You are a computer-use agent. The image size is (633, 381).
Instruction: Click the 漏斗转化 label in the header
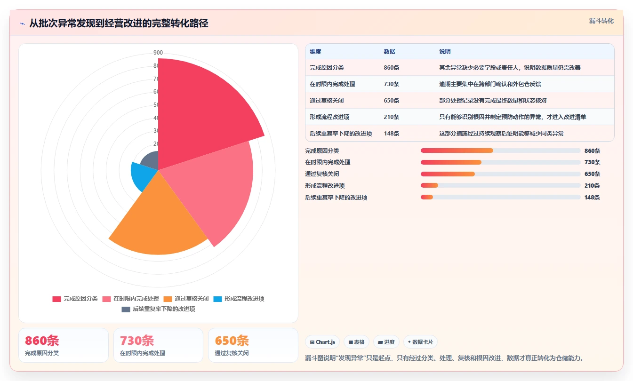pos(601,21)
